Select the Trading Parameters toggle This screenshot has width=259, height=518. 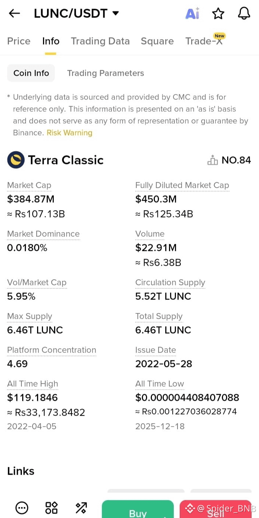tap(106, 73)
